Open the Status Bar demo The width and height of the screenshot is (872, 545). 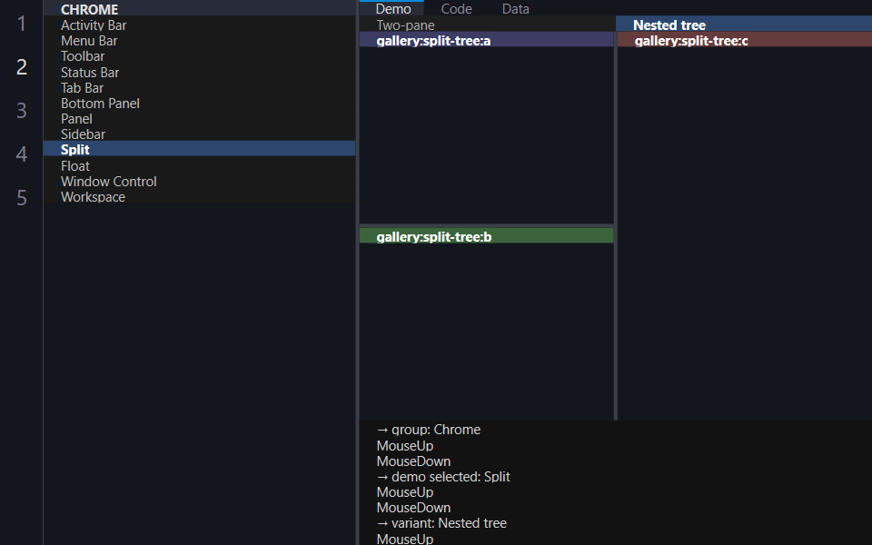pyautogui.click(x=199, y=73)
